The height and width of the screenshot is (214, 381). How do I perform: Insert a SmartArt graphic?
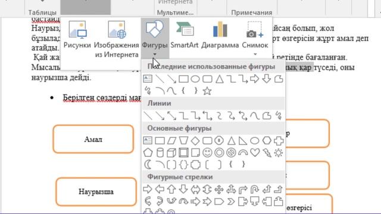tap(185, 35)
